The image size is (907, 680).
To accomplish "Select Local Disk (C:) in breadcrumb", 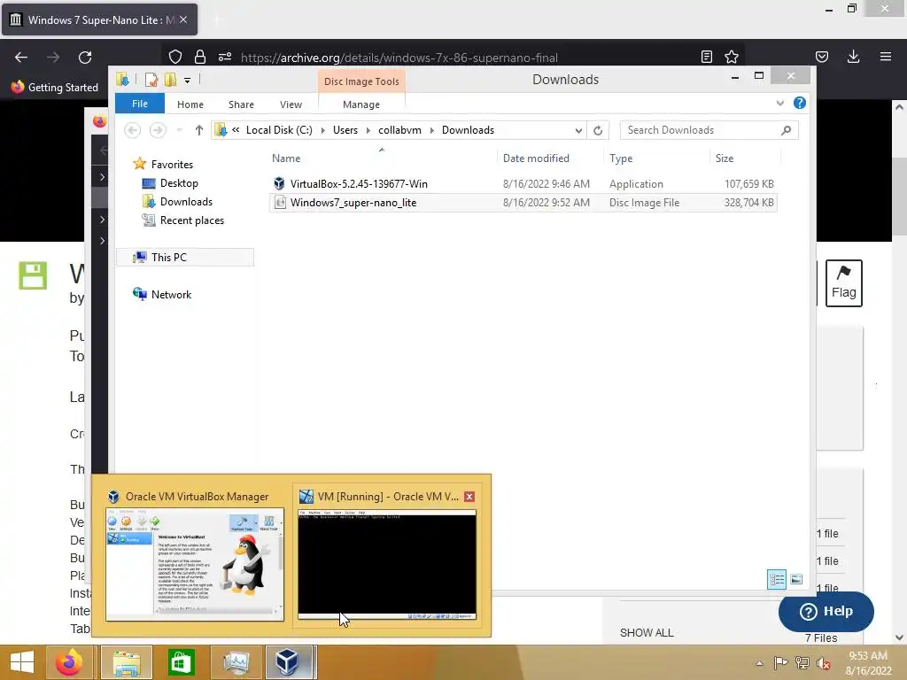I will pos(279,130).
